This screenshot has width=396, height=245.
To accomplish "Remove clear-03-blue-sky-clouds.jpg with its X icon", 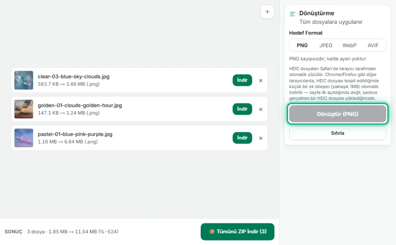I will (261, 80).
